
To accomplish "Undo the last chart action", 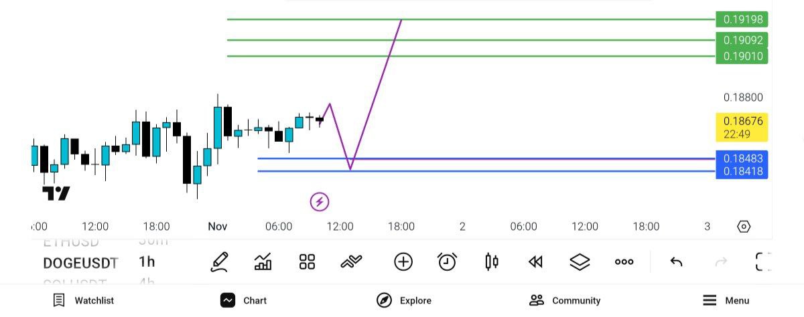I will coord(676,262).
